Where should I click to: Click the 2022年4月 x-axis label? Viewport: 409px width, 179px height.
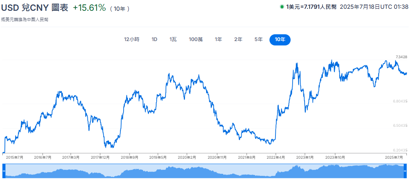pos(276,157)
